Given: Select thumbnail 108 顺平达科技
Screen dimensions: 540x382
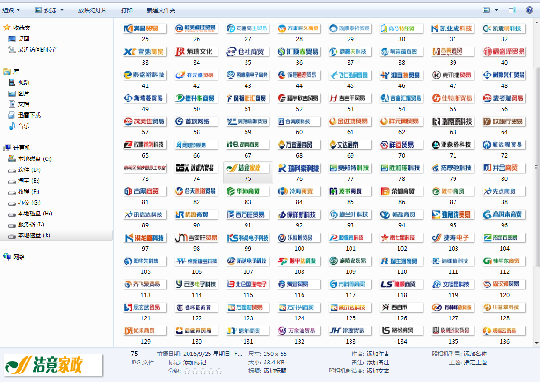Looking at the screenshot, I should click(299, 261).
